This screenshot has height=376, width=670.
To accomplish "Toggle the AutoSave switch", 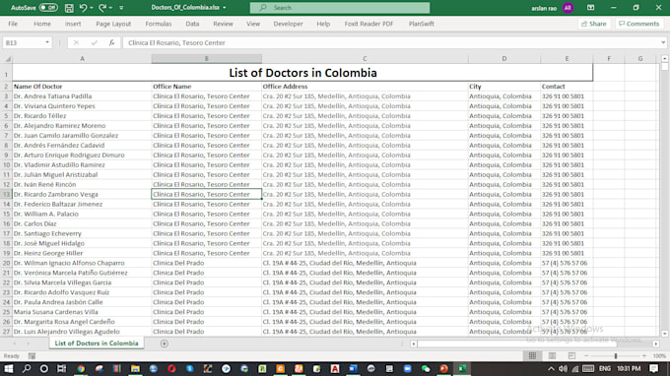I will pyautogui.click(x=48, y=8).
